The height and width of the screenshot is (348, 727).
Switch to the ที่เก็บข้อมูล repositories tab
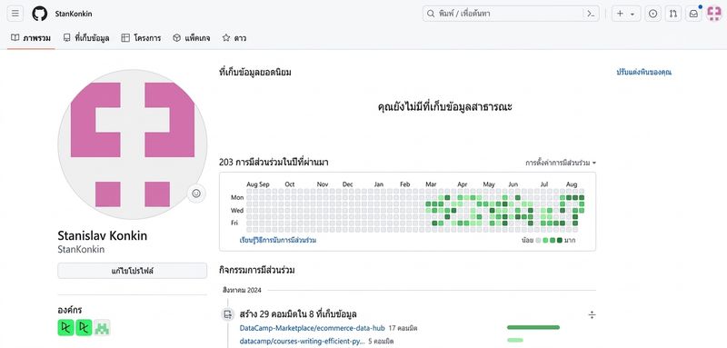86,38
